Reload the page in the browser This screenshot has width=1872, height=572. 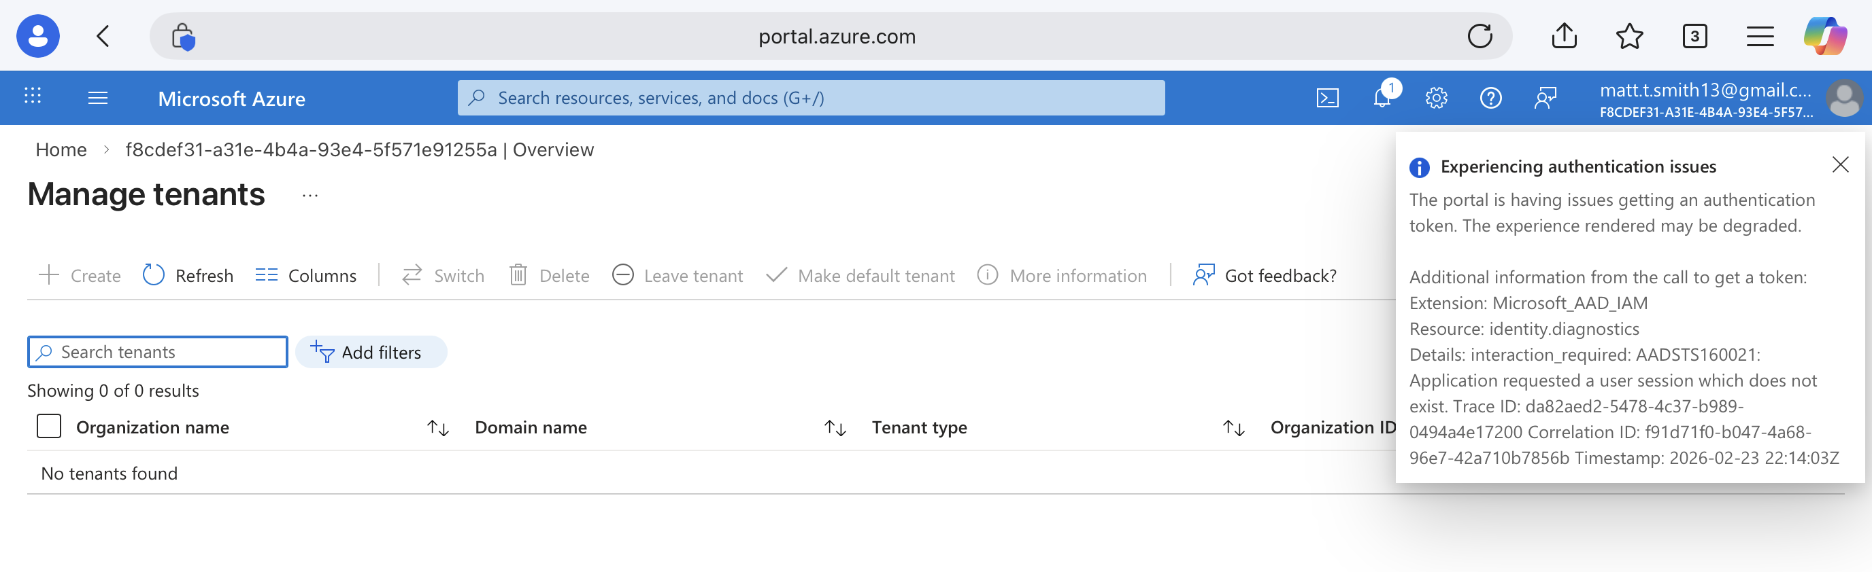click(1480, 36)
